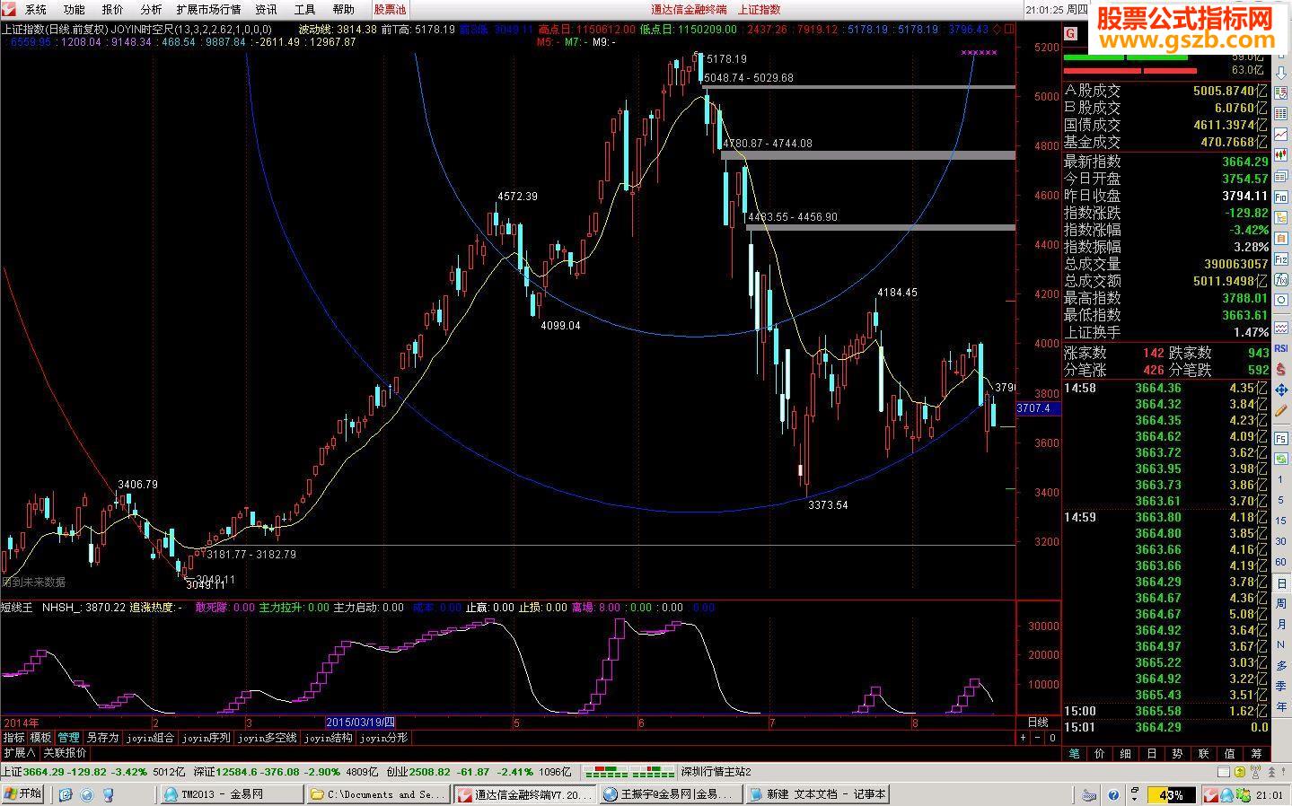Open the 扩展市场行情 menu
Screen dimensions: 1292x806
(208, 10)
